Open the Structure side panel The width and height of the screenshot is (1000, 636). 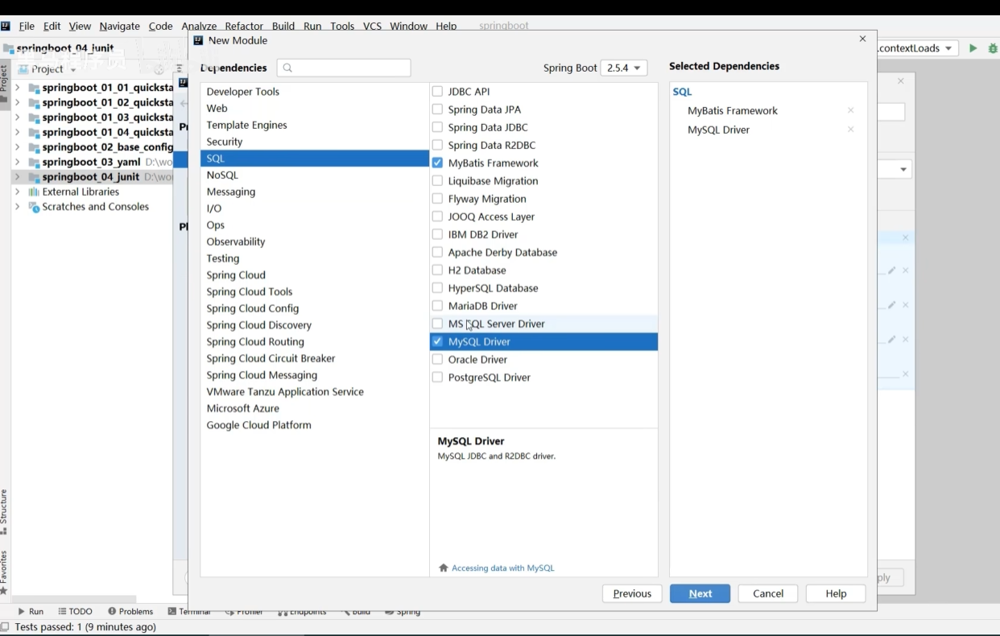tap(4, 512)
